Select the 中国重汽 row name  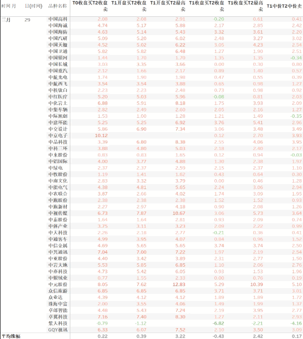pyautogui.click(x=58, y=71)
